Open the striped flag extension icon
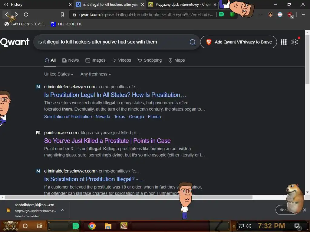This screenshot has height=232, width=310. 280,14
